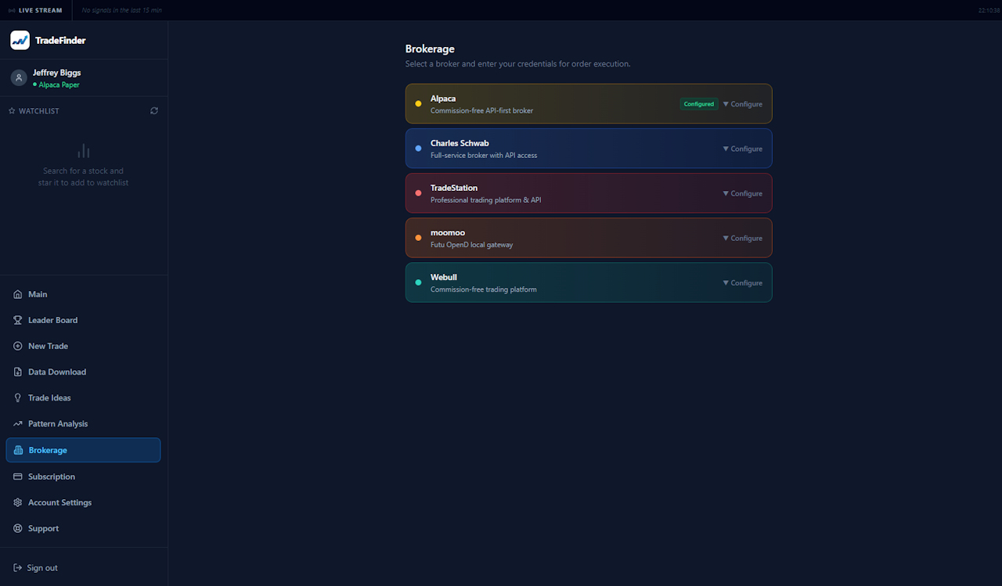
Task: Select the Alpaca broker name
Action: pyautogui.click(x=443, y=99)
